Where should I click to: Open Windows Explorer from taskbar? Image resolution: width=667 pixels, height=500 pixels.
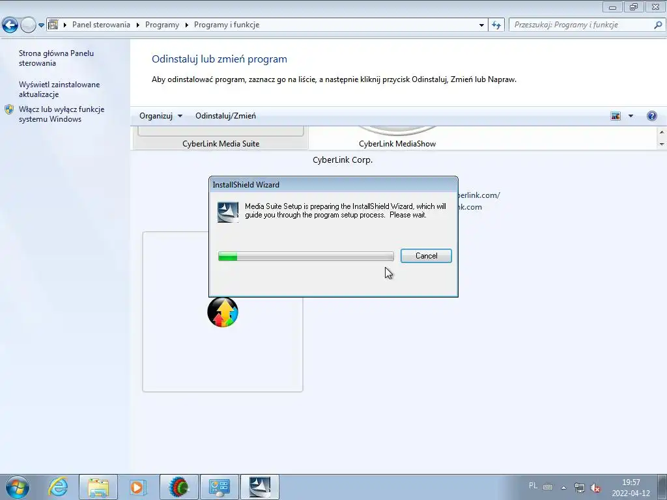coord(98,487)
